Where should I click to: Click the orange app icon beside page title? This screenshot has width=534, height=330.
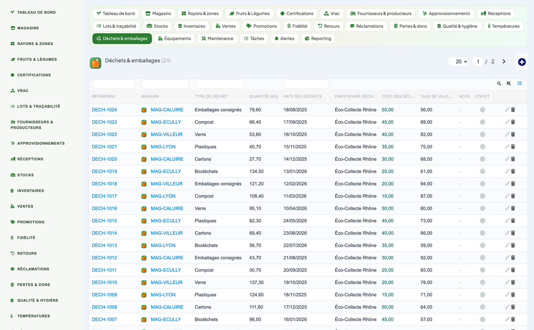point(95,63)
